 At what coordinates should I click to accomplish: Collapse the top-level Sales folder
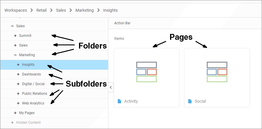[12, 26]
